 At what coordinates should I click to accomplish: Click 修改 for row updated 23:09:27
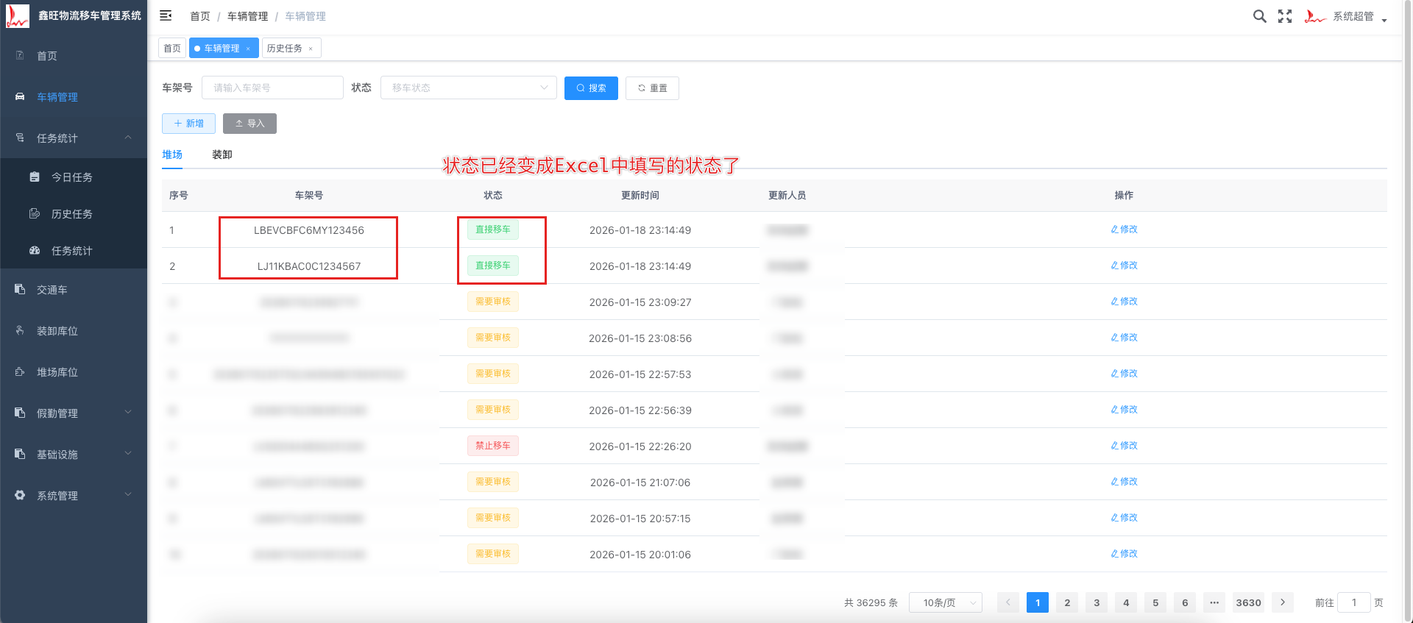(x=1124, y=302)
